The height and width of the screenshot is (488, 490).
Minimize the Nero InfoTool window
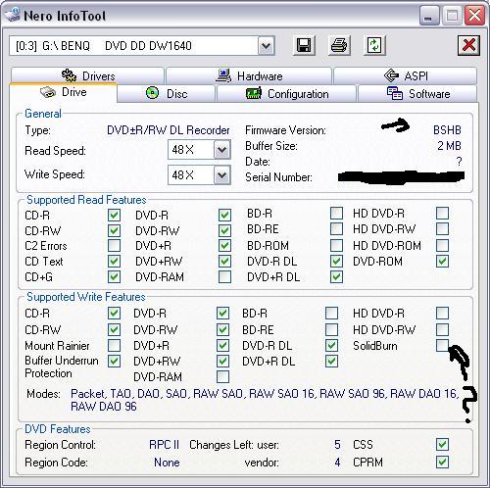pyautogui.click(x=429, y=16)
